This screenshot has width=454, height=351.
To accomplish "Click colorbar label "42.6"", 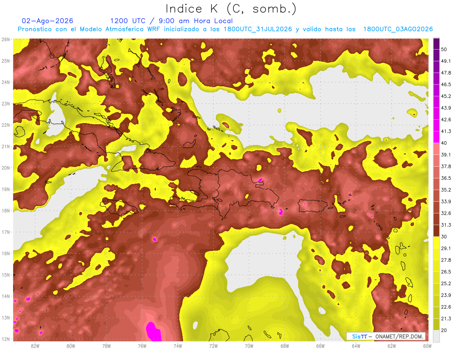I will click(446, 120).
